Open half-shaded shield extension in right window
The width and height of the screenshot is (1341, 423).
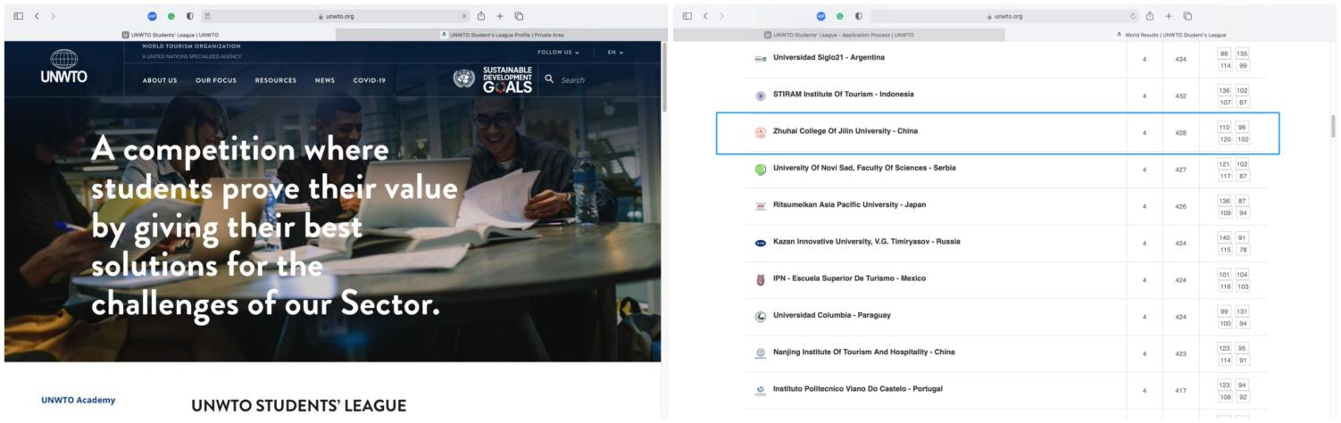point(859,16)
